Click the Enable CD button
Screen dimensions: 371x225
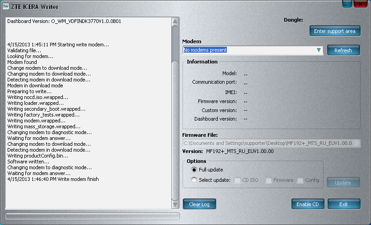[308, 204]
